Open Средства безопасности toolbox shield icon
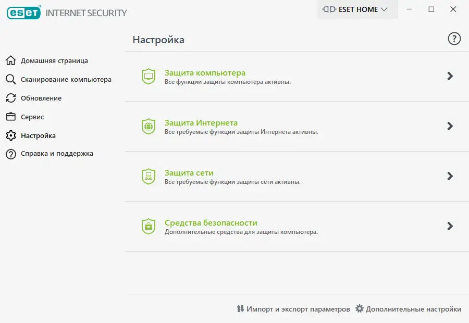The height and width of the screenshot is (323, 469). point(148,226)
